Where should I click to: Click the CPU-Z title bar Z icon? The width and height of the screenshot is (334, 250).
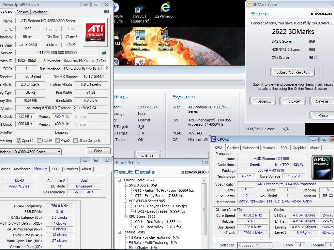click(x=213, y=139)
